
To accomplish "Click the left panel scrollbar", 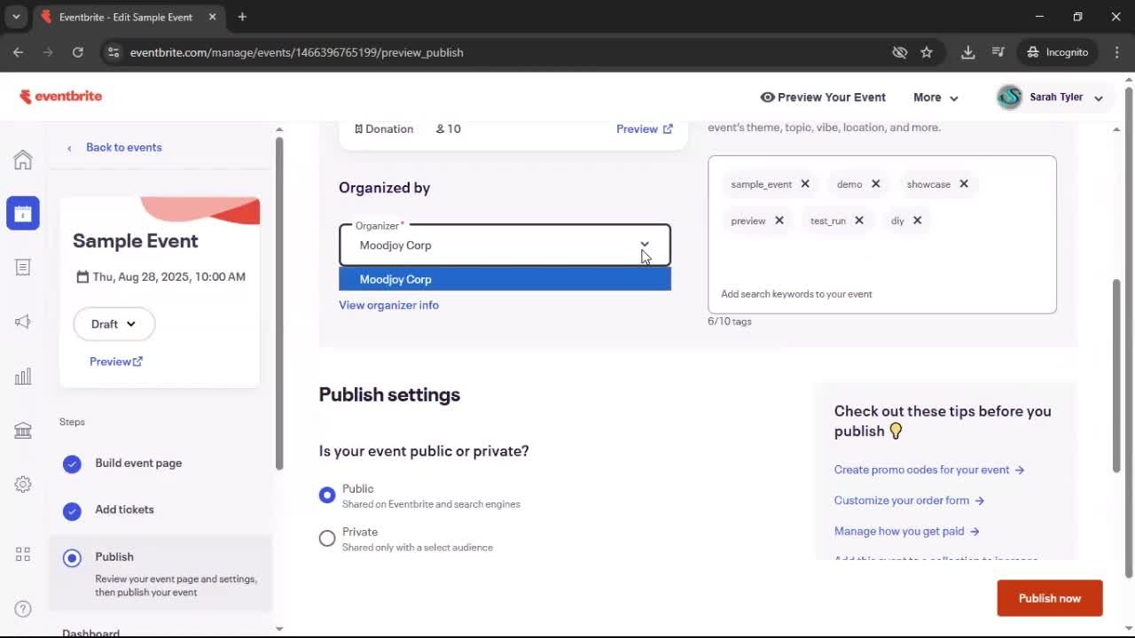I will pyautogui.click(x=279, y=304).
